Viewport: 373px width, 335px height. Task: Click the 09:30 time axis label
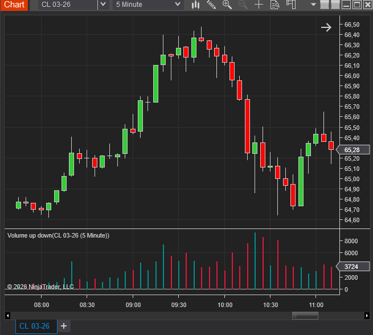(x=179, y=305)
